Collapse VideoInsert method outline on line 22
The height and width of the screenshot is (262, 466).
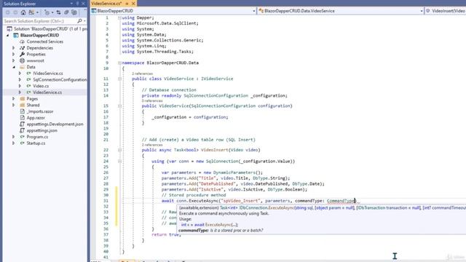pyautogui.click(x=119, y=150)
